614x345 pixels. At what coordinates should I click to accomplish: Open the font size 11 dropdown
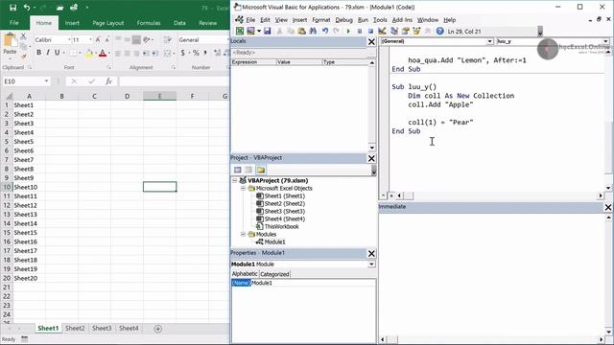point(90,40)
